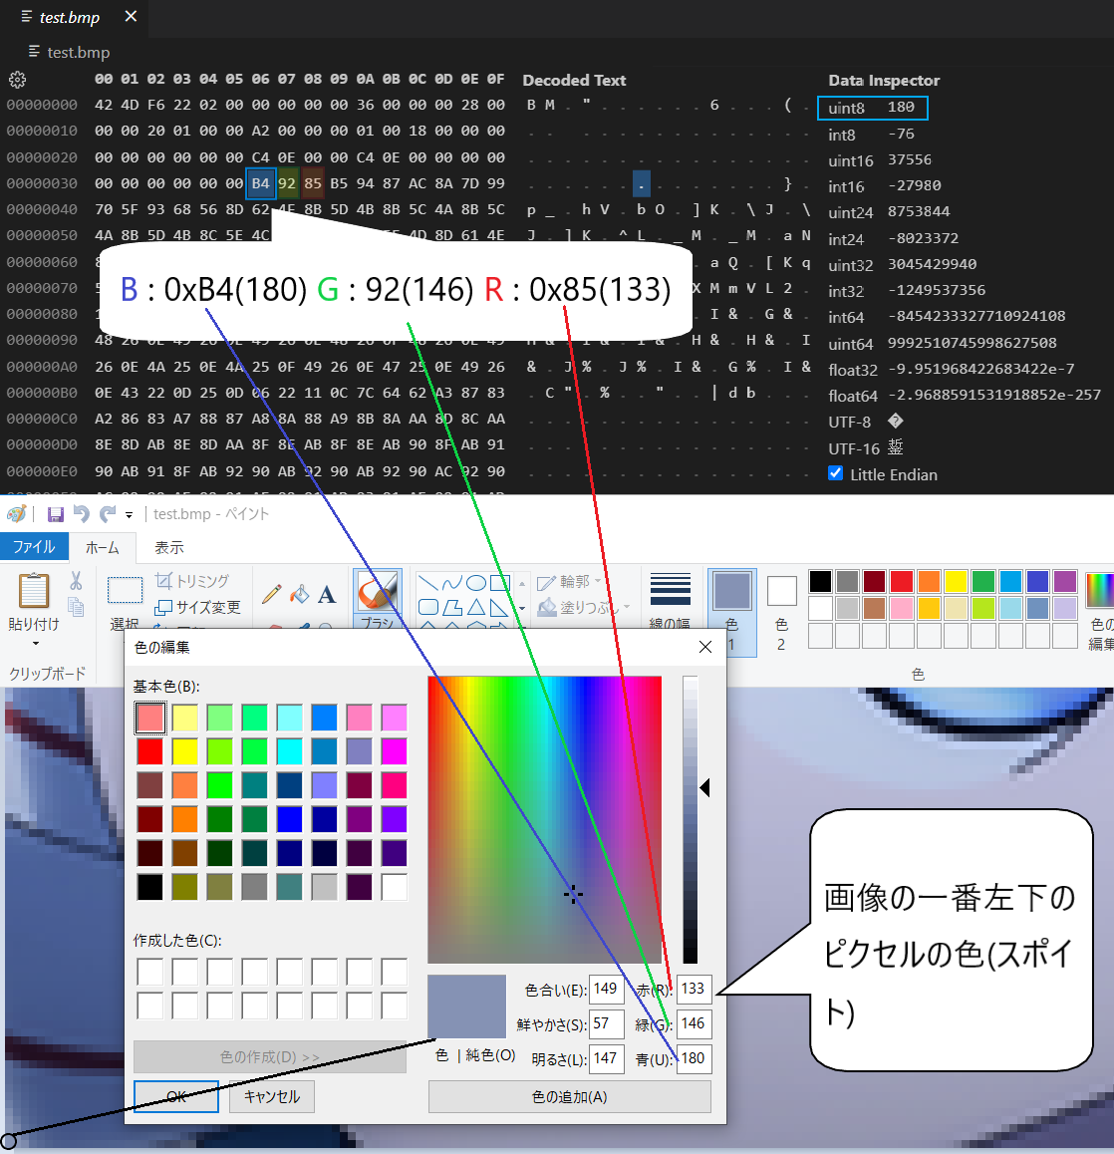Select the Pencil tool in Paint
Image resolution: width=1114 pixels, height=1154 pixels.
click(271, 593)
